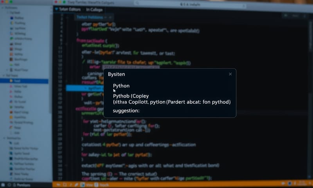This screenshot has width=313, height=188.
Task: Collapse the topmost sidebar section chevron
Action: tap(3, 7)
